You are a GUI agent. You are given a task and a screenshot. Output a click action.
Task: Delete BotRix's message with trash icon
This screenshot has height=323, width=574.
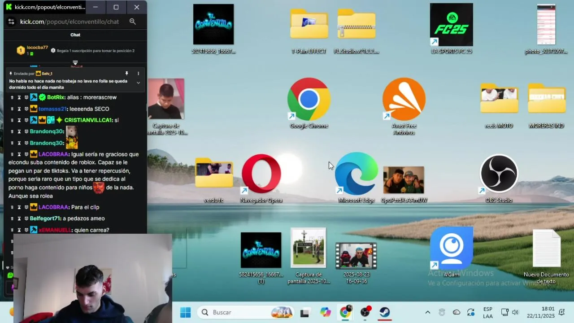tap(12, 97)
